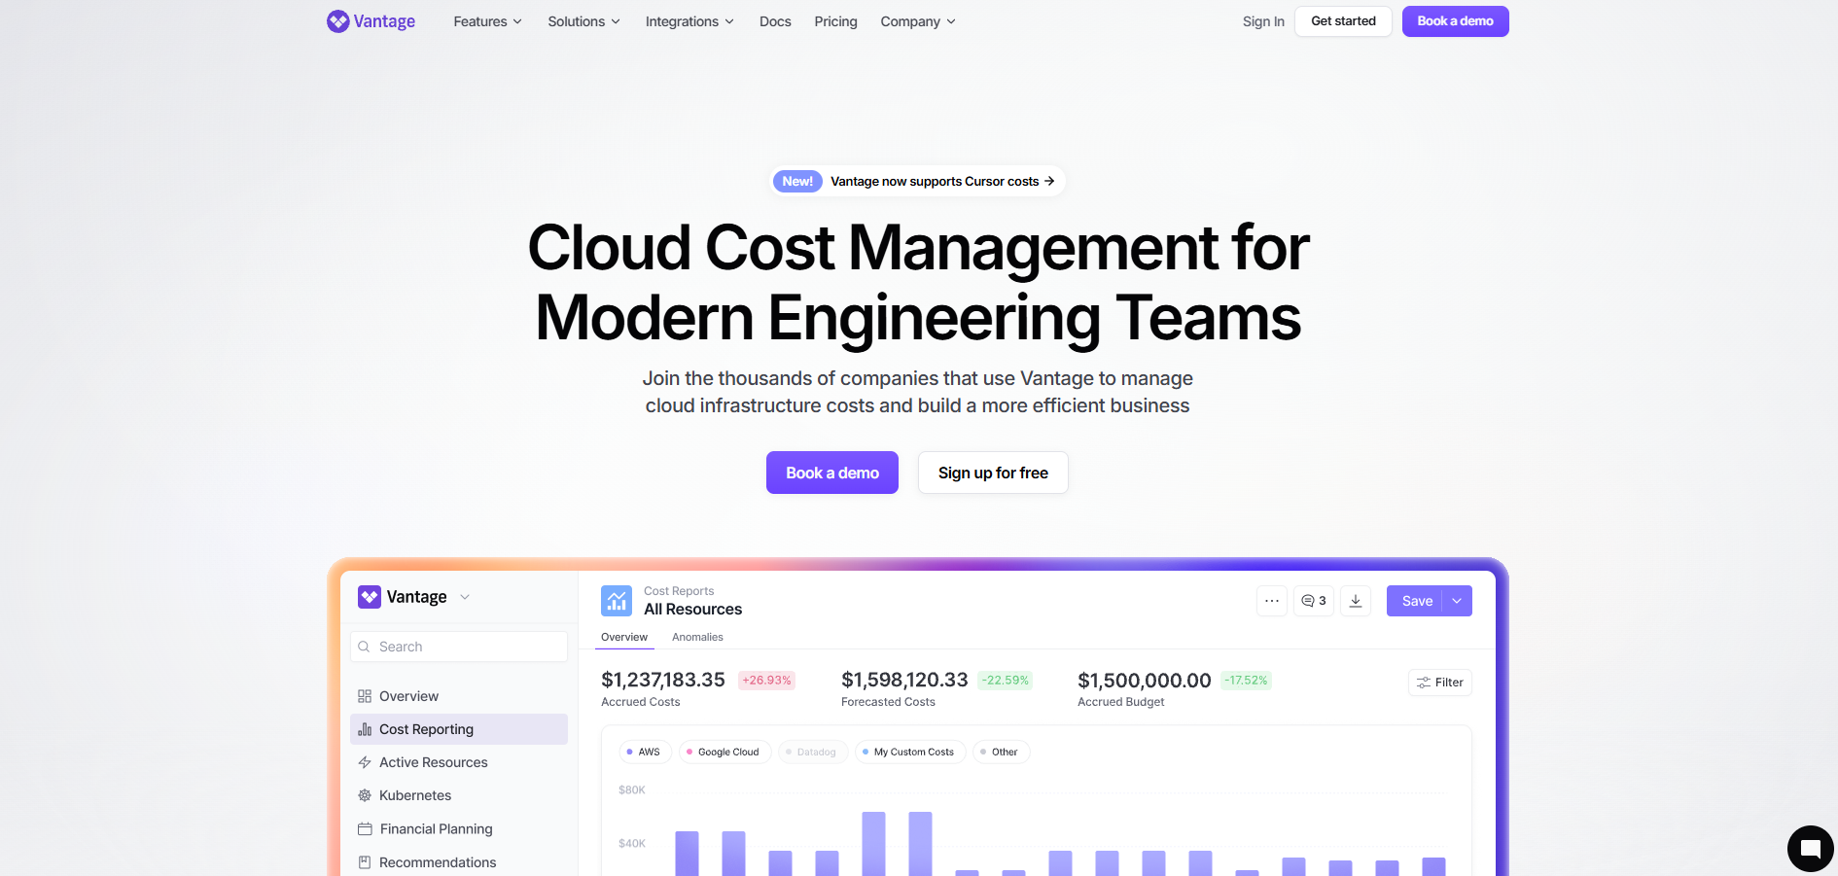Switch to the Anomalies tab
Viewport: 1838px width, 876px height.
(x=697, y=637)
